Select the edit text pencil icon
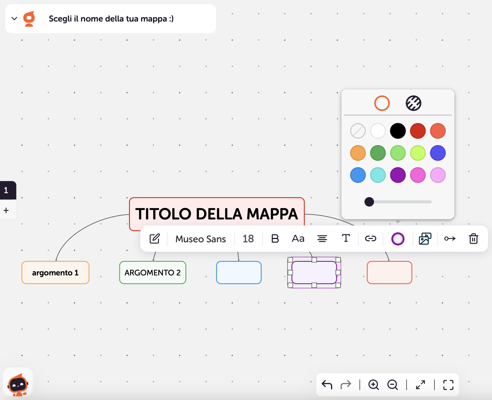The width and height of the screenshot is (492, 400). (155, 239)
